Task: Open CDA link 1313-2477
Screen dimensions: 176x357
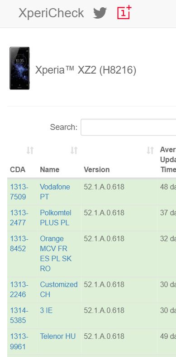Action: (x=19, y=218)
